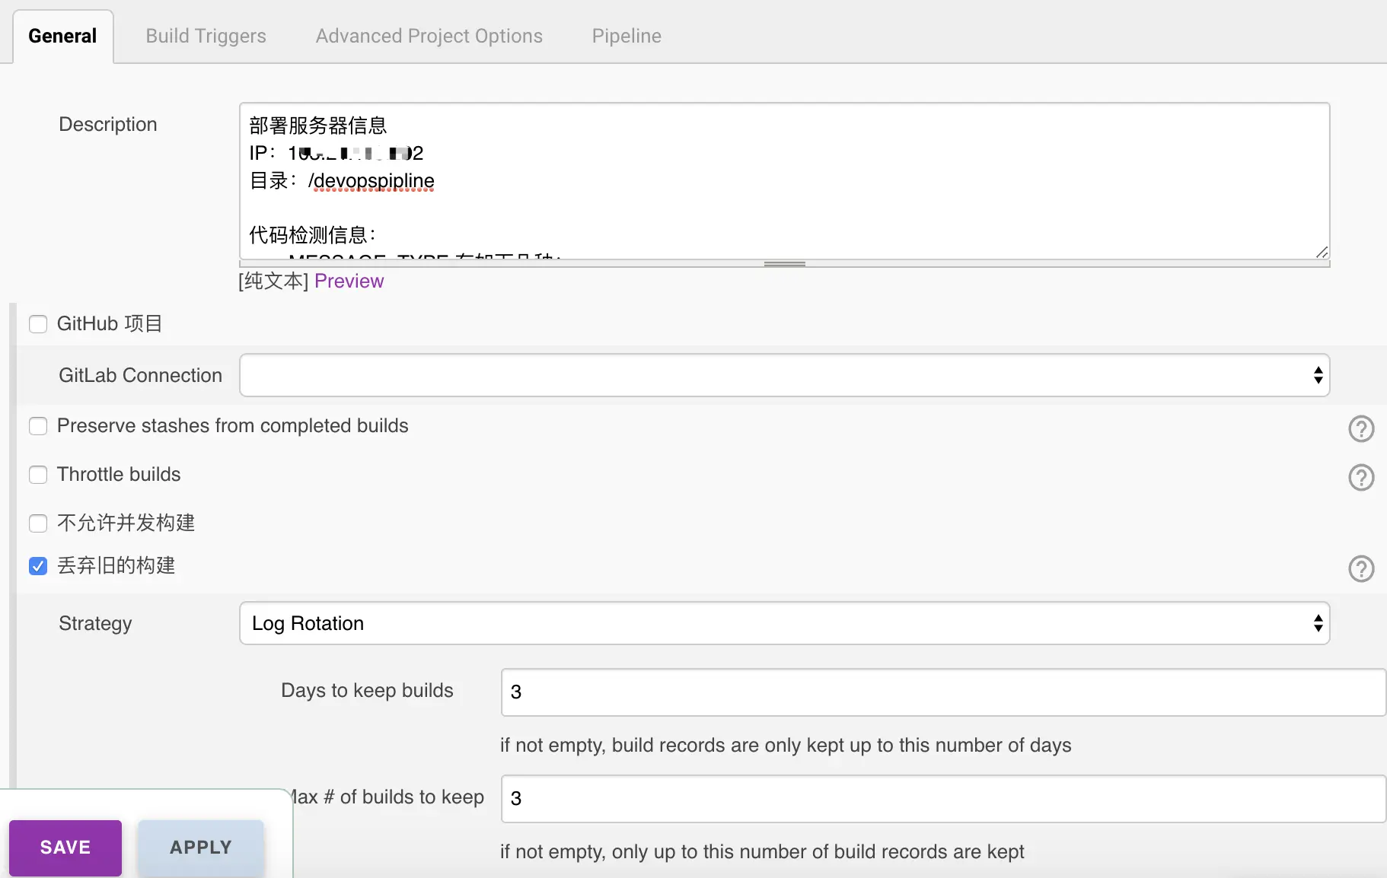The height and width of the screenshot is (878, 1387).
Task: Switch to the Build Triggers tab
Action: [206, 36]
